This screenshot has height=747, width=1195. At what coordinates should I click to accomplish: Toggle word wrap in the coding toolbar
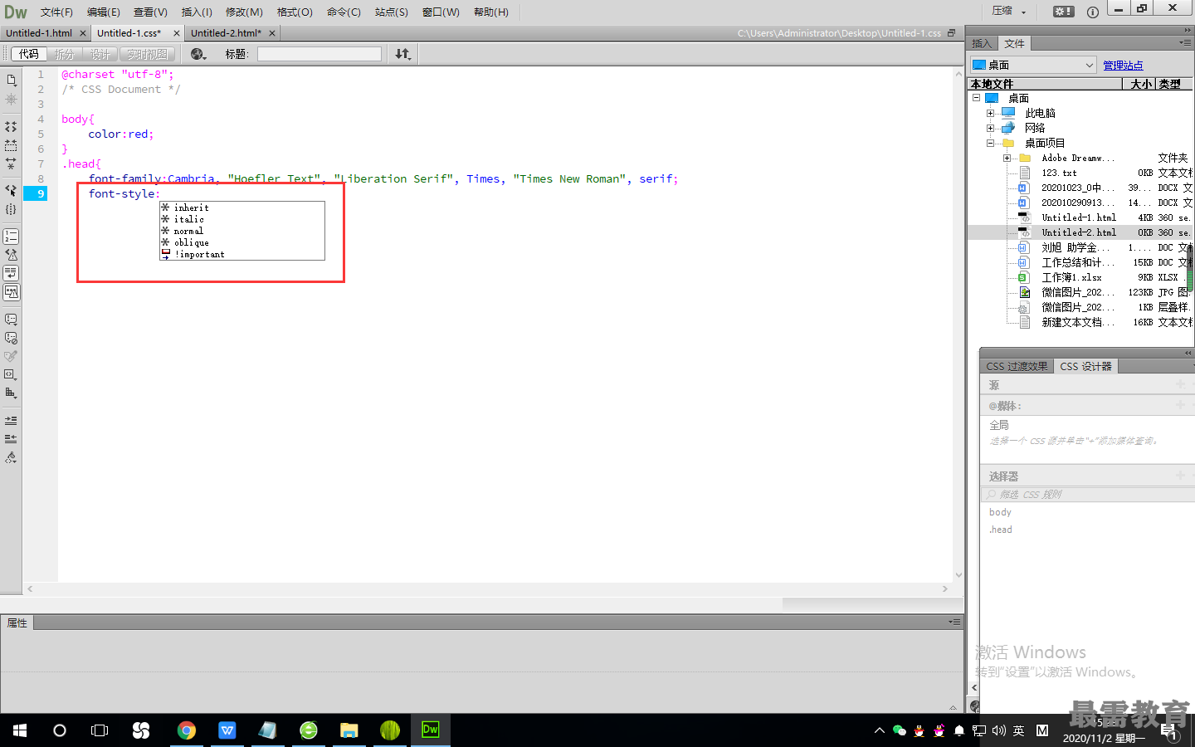11,273
